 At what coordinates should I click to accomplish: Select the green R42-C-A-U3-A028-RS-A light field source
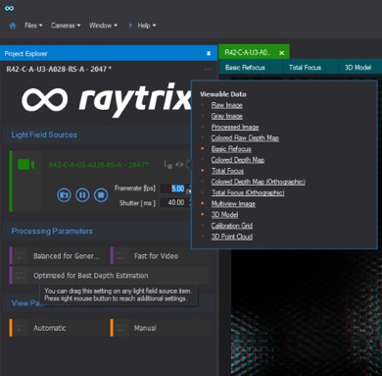coord(98,164)
